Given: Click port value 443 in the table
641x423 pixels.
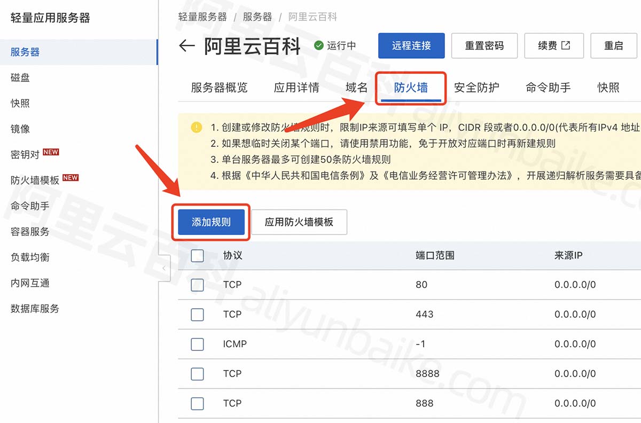Looking at the screenshot, I should [x=424, y=314].
